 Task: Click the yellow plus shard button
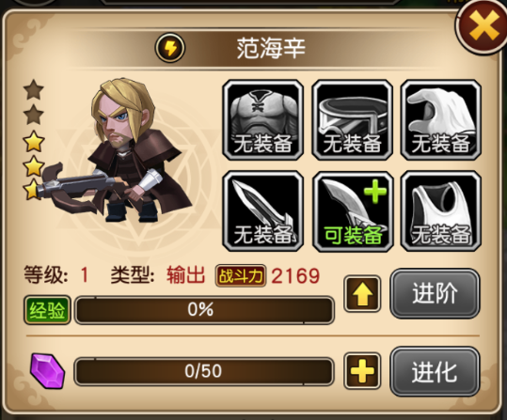pos(362,371)
